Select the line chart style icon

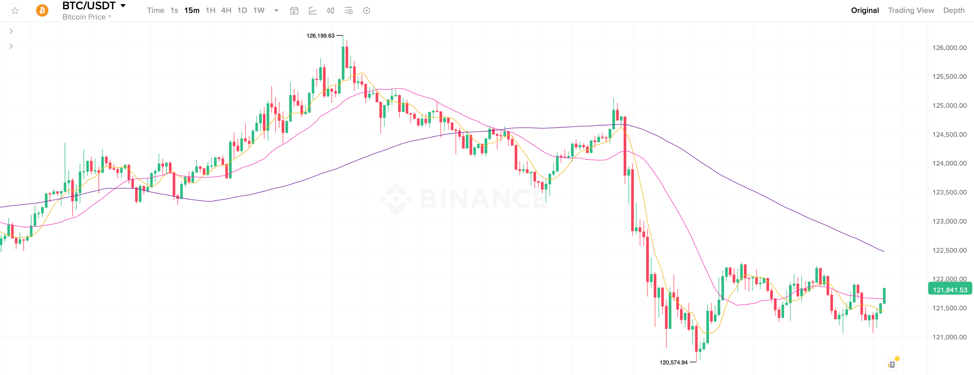(313, 11)
